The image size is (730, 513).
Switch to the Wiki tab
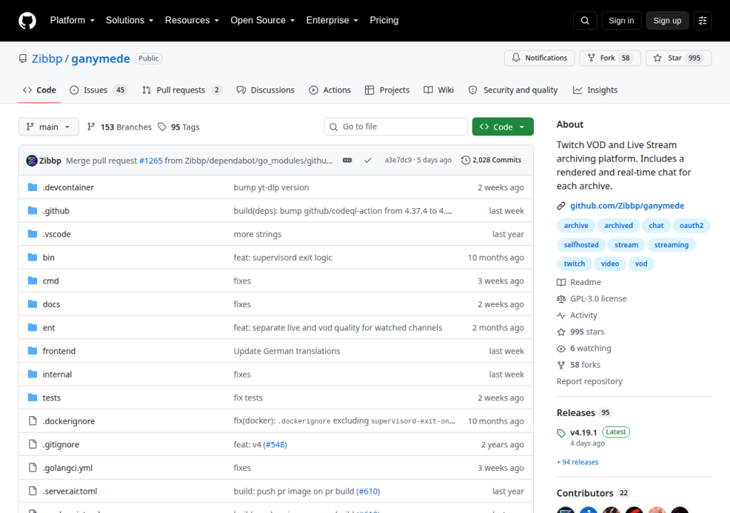coord(438,90)
